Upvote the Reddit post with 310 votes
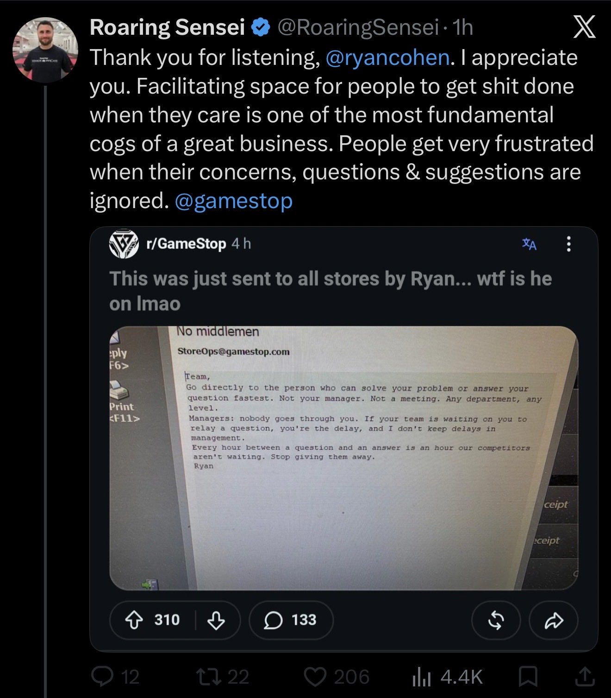 pos(134,620)
